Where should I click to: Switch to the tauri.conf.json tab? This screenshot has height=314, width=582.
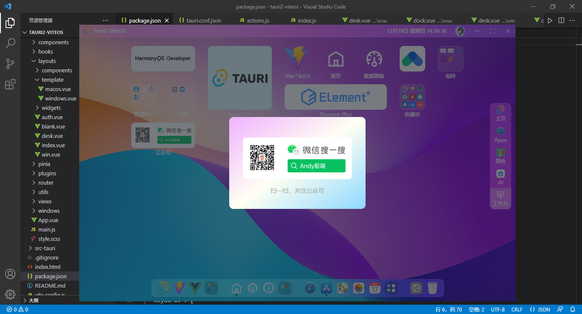coord(203,20)
